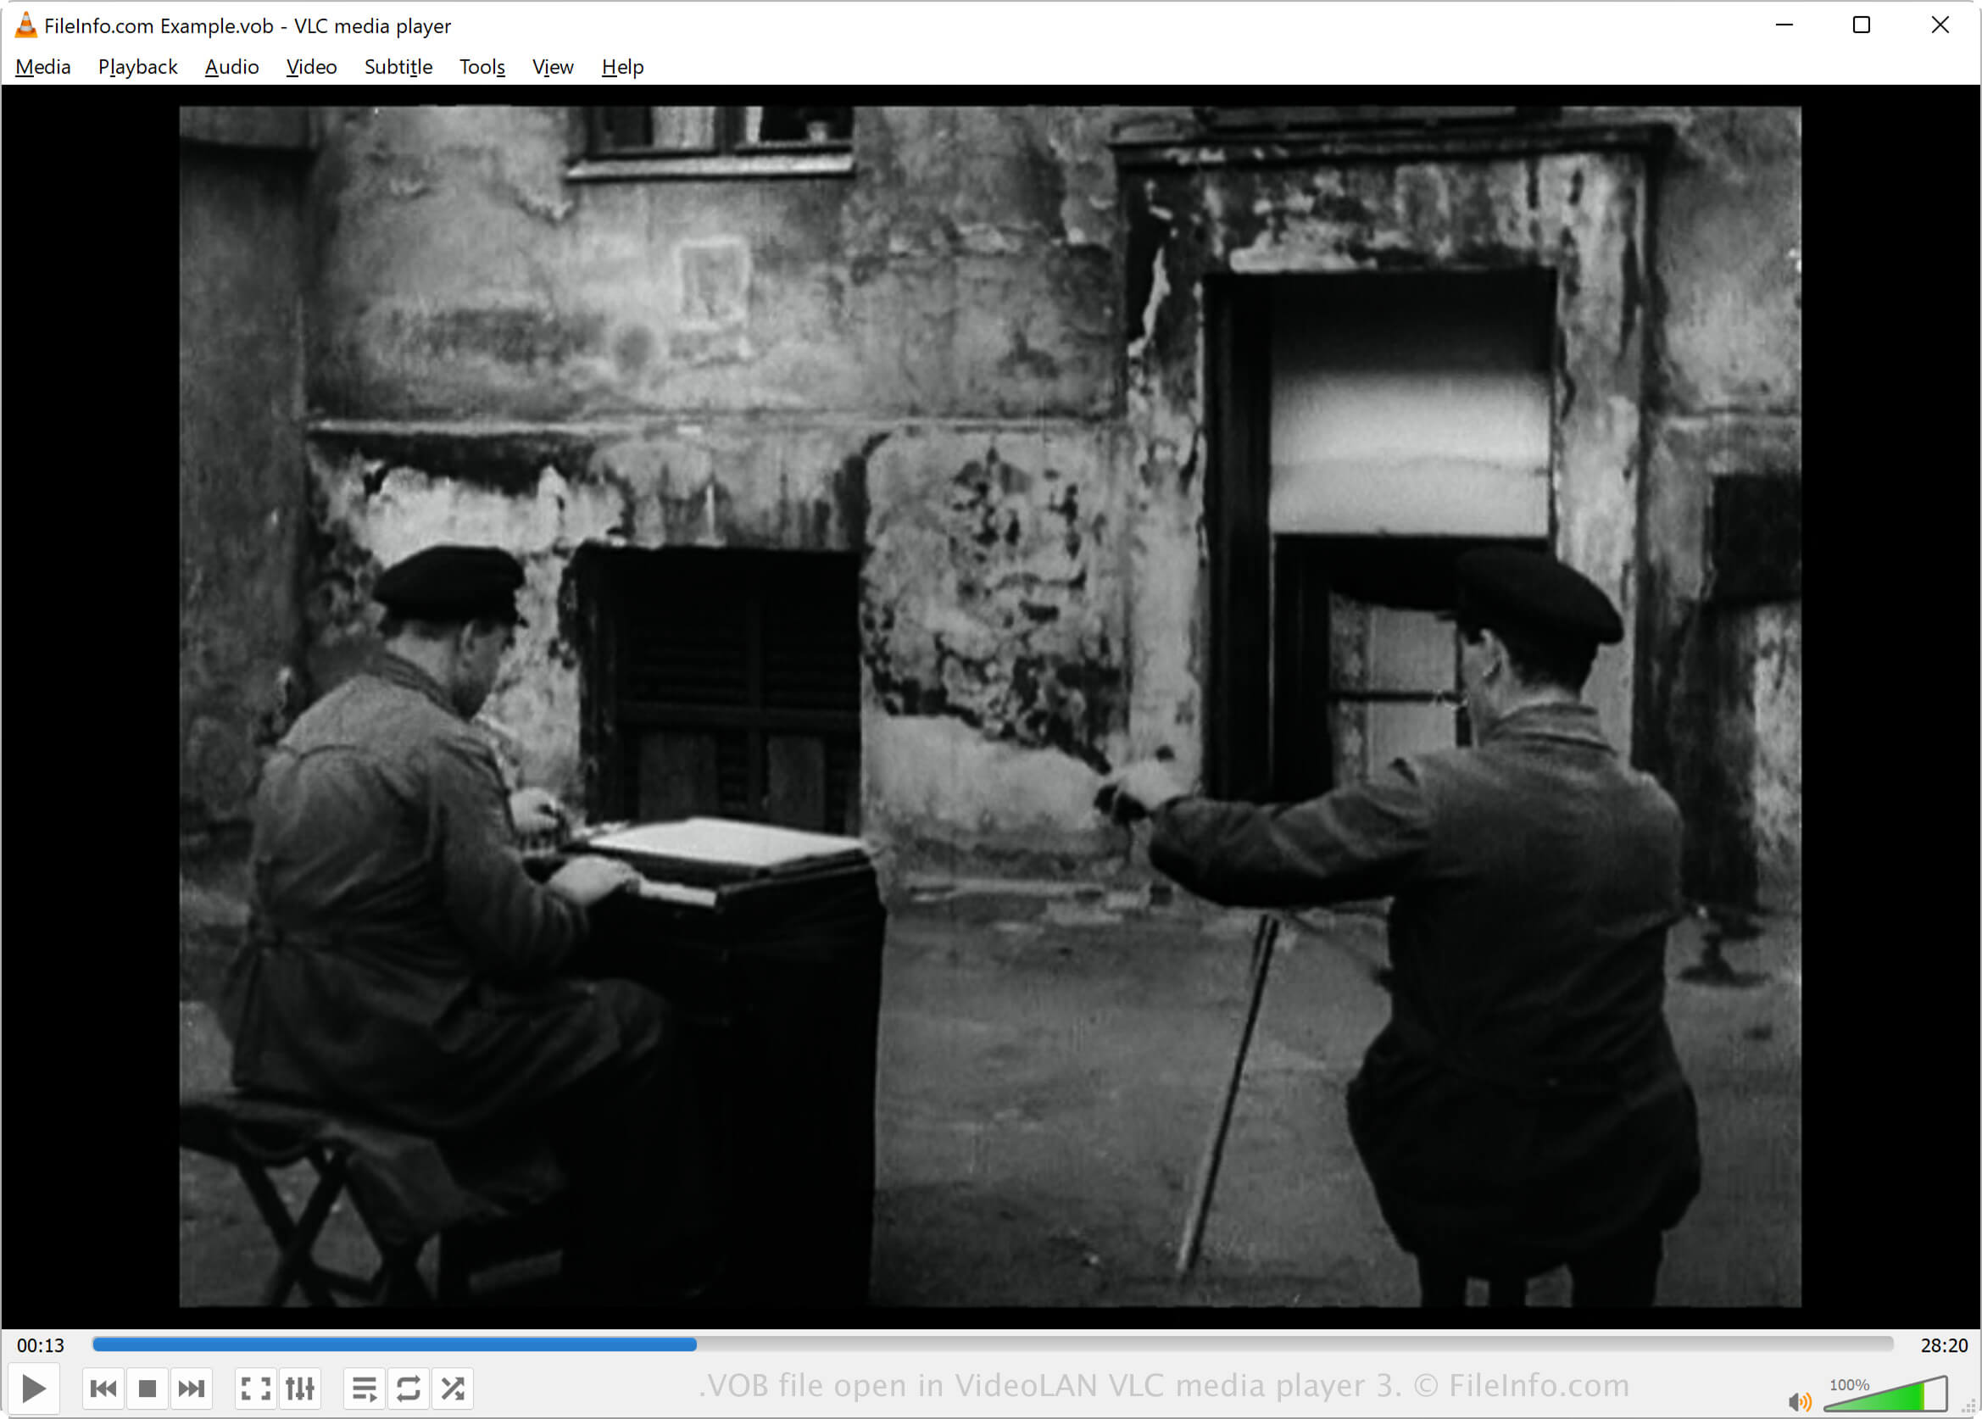Screen dimensions: 1982x1419
Task: Open the Media menu
Action: pos(42,66)
